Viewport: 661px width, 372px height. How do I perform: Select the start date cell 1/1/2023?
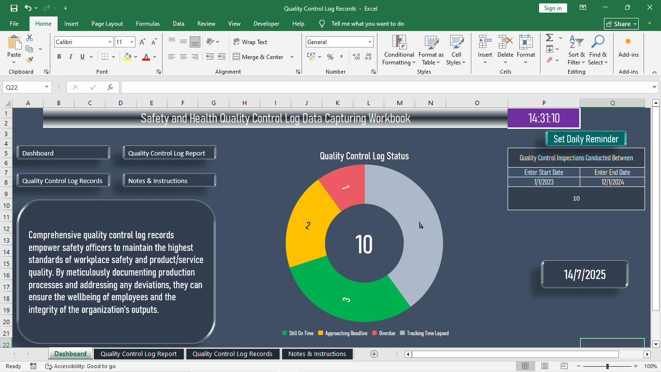pos(544,182)
